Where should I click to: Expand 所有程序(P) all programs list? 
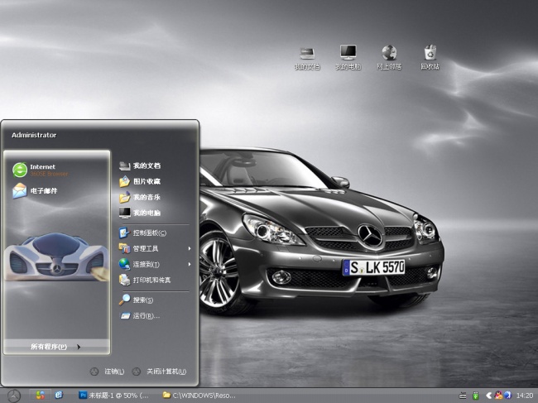click(x=56, y=347)
